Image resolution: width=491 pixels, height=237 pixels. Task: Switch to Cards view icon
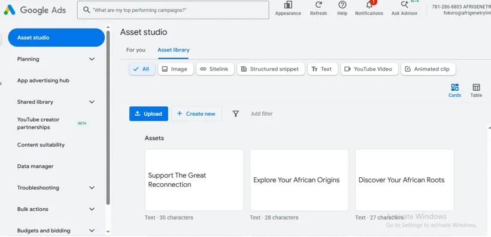[x=454, y=87]
